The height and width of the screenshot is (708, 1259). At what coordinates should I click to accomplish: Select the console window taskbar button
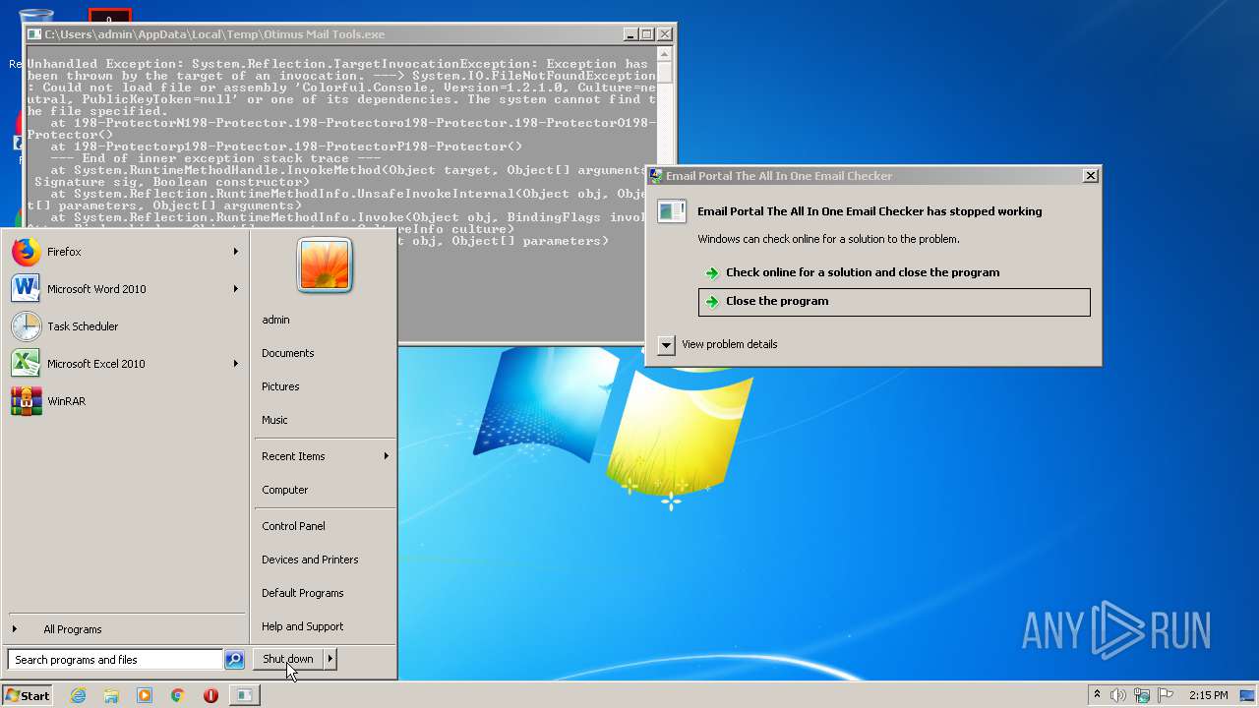pyautogui.click(x=244, y=695)
